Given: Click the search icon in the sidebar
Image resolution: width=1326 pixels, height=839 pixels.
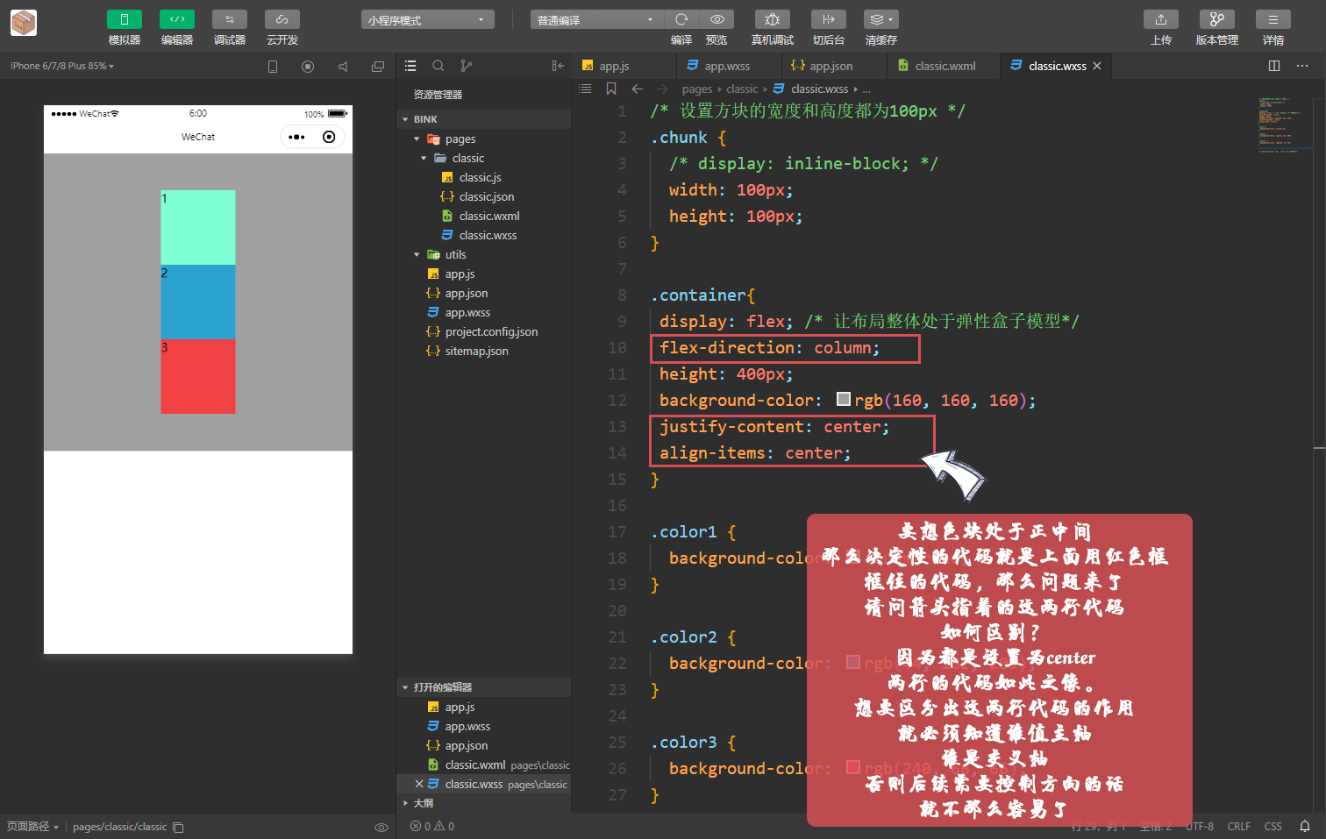Looking at the screenshot, I should pyautogui.click(x=438, y=65).
